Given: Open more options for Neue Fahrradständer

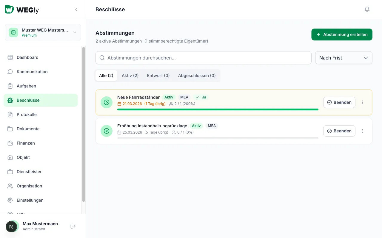Looking at the screenshot, I should 363,102.
